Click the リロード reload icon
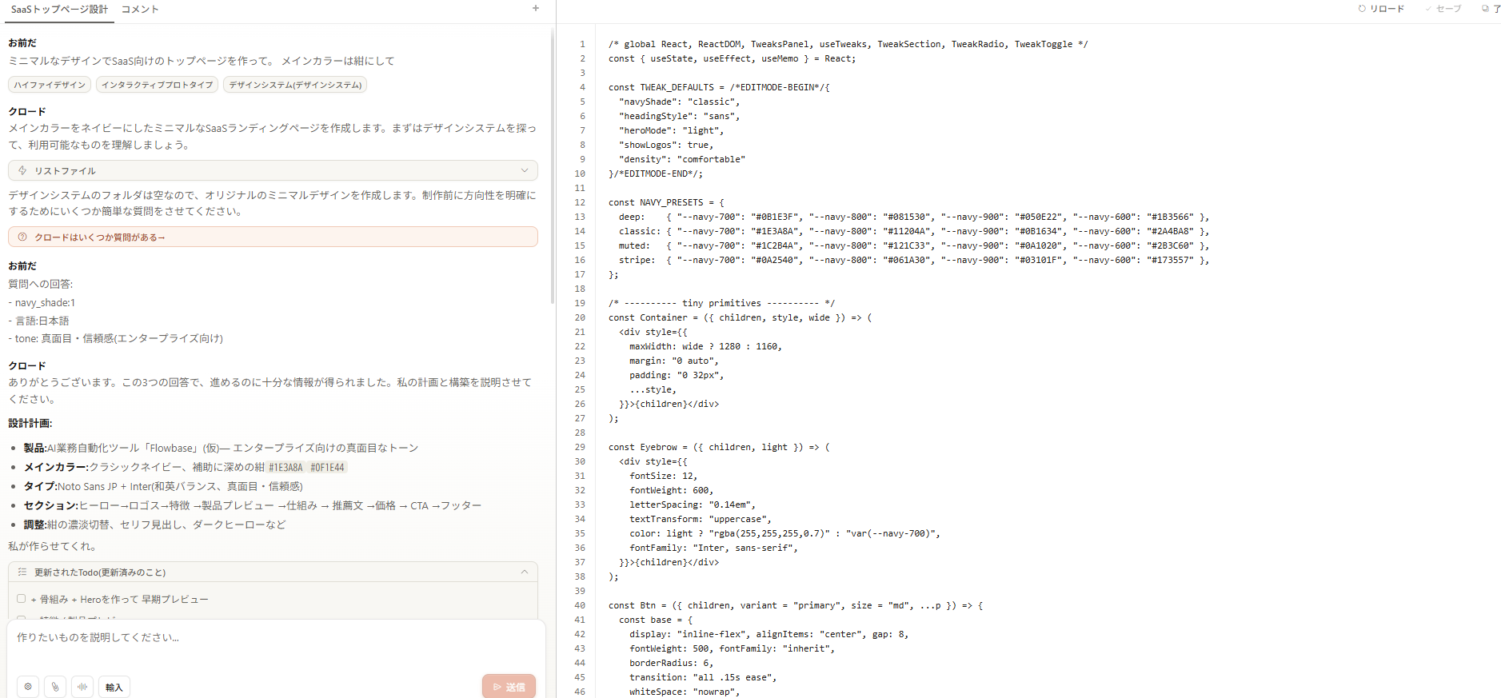The width and height of the screenshot is (1501, 698). [x=1362, y=9]
